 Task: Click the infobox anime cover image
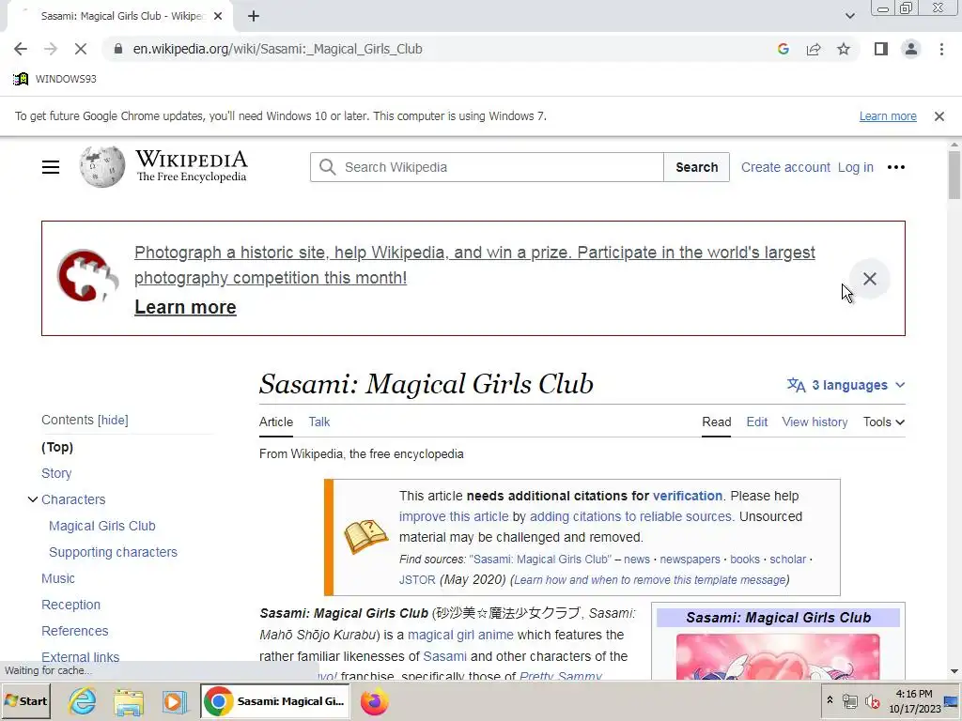pyautogui.click(x=777, y=656)
